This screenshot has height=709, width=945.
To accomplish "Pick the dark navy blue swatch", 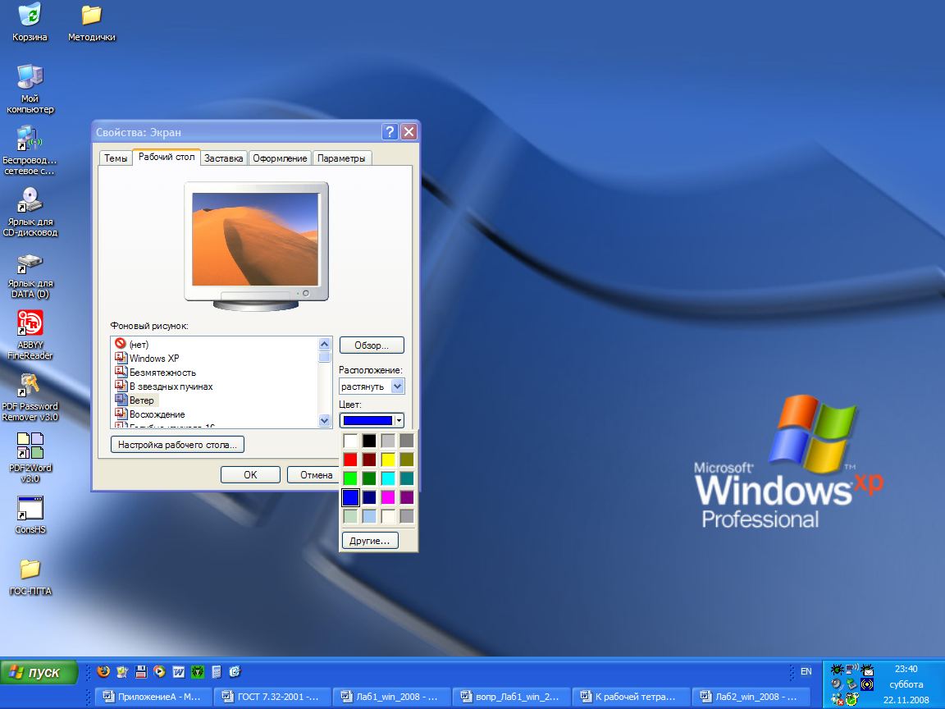I will [369, 497].
